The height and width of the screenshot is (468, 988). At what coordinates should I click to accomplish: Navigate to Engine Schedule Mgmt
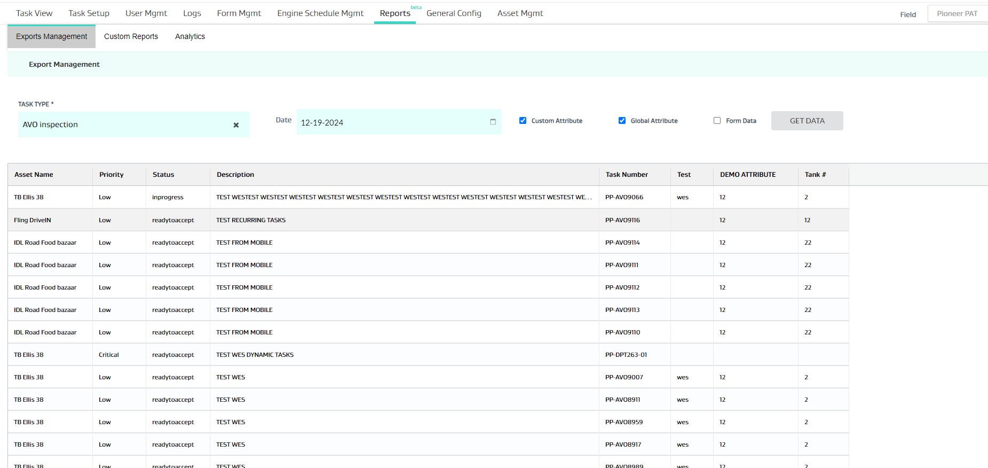click(x=320, y=13)
